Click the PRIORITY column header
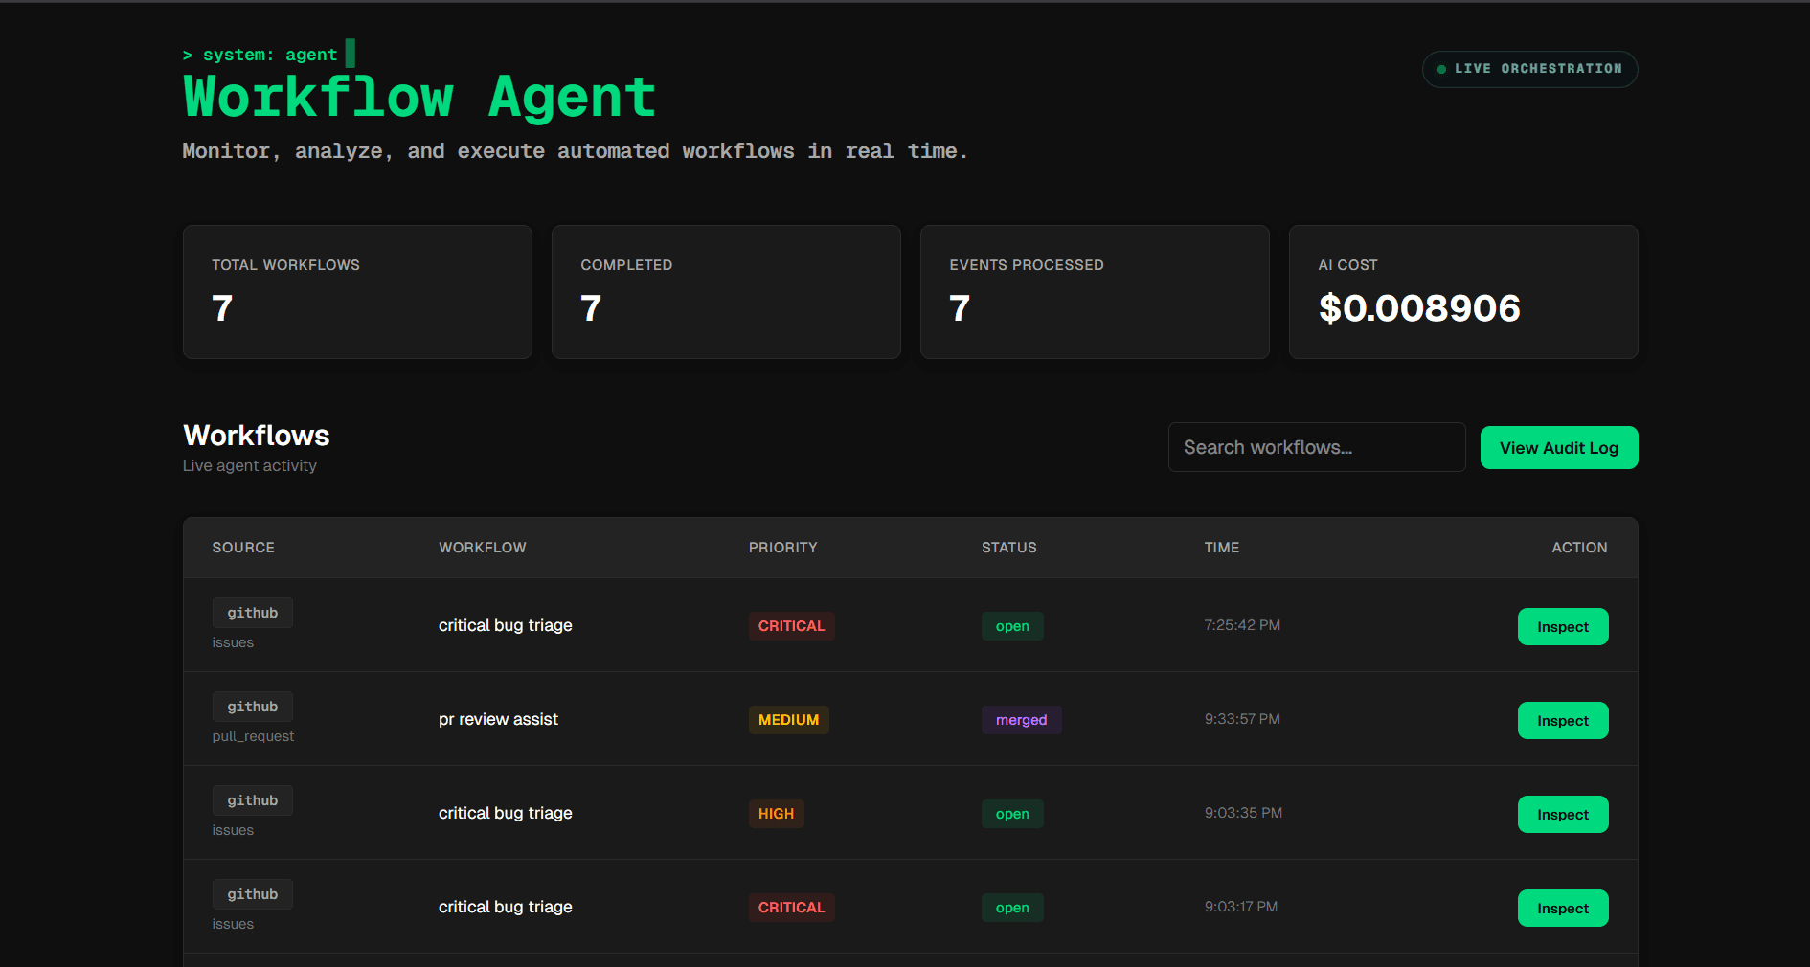 point(783,548)
